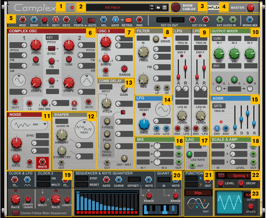Toggle the RETRIG ON button
This screenshot has width=266, height=218.
click(128, 20)
